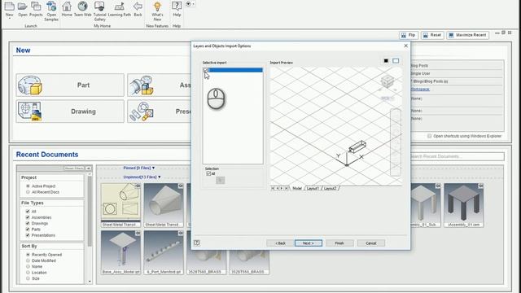
Task: Switch preview to black background swatch
Action: pos(386,61)
